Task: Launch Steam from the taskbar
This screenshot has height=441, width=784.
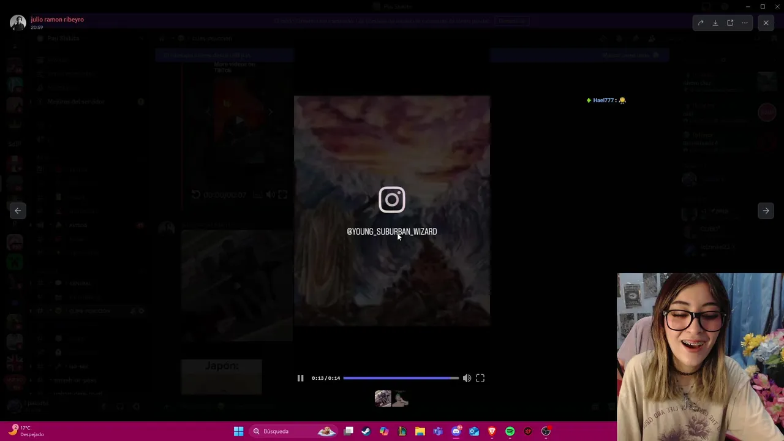Action: point(366,431)
